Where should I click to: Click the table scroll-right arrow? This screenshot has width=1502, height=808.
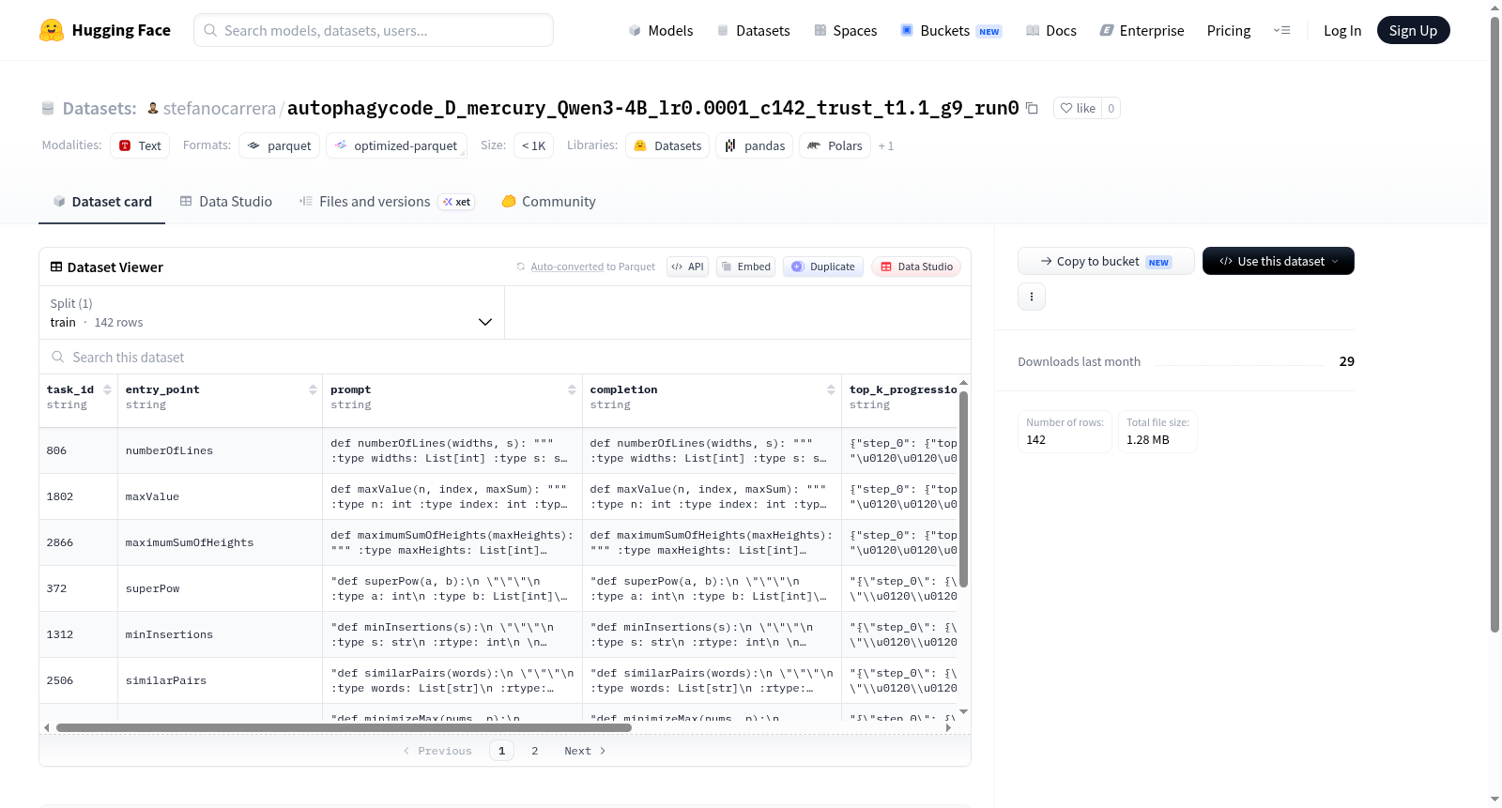coord(948,727)
